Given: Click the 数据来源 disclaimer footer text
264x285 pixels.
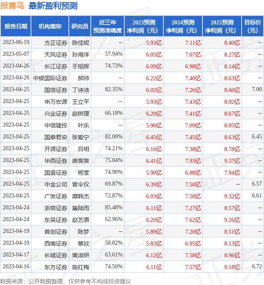Looking at the screenshot, I should (66, 282).
